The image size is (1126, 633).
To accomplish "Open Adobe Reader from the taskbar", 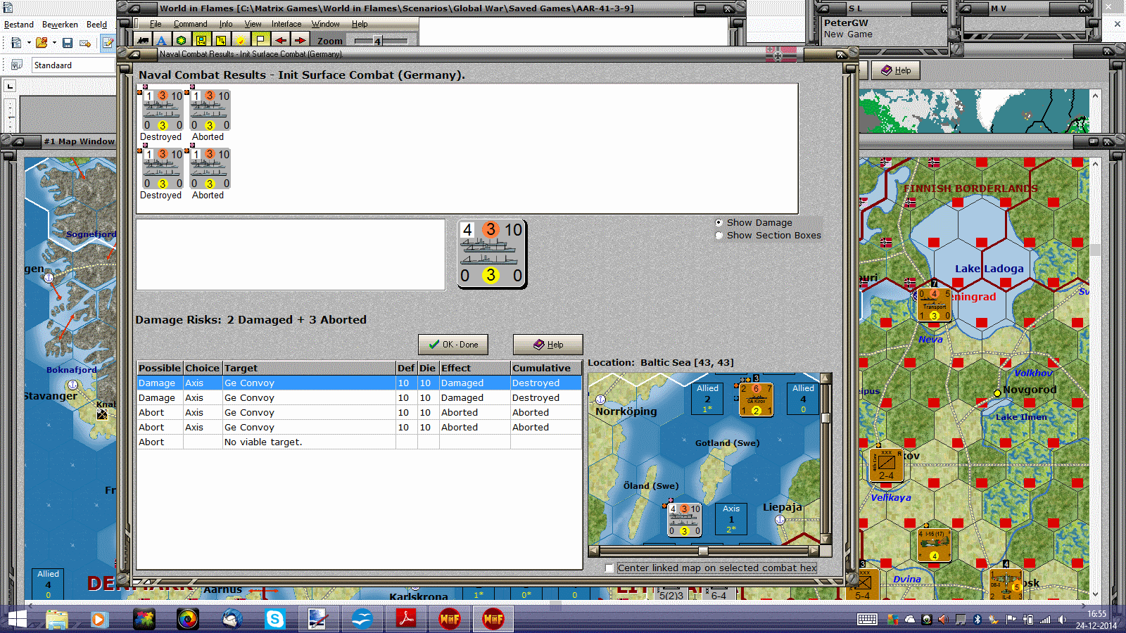I will click(x=406, y=620).
